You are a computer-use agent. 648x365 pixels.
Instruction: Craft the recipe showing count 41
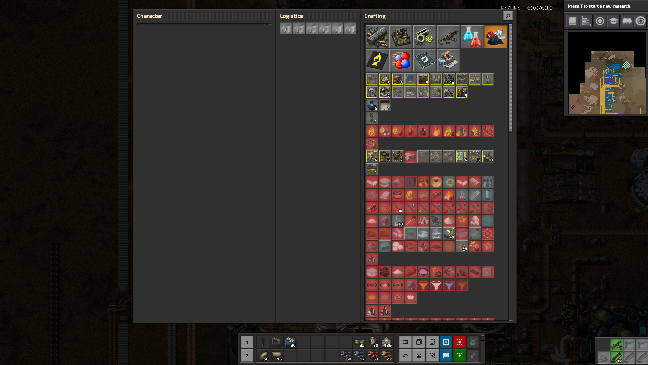[x=449, y=234]
